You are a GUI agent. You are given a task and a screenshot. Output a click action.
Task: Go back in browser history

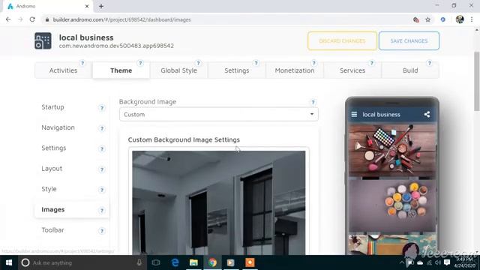(8, 19)
